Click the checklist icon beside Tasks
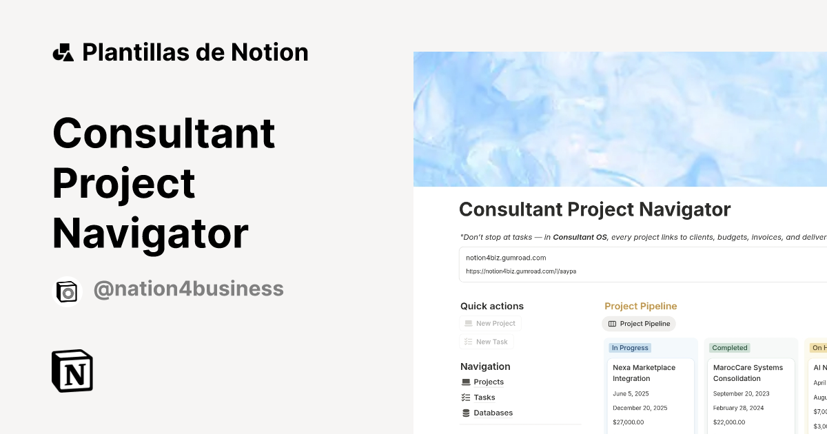 tap(466, 397)
